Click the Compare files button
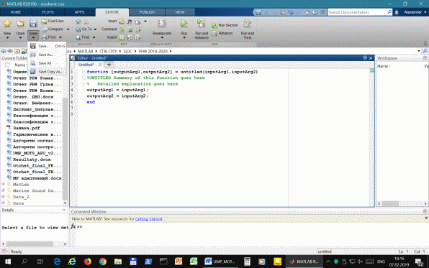The image size is (429, 268). (53, 29)
